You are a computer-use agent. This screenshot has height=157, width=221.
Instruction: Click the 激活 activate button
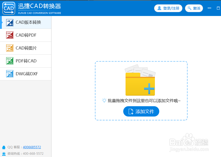click(x=194, y=8)
